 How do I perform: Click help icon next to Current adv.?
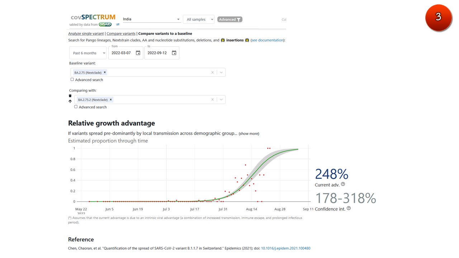(343, 184)
